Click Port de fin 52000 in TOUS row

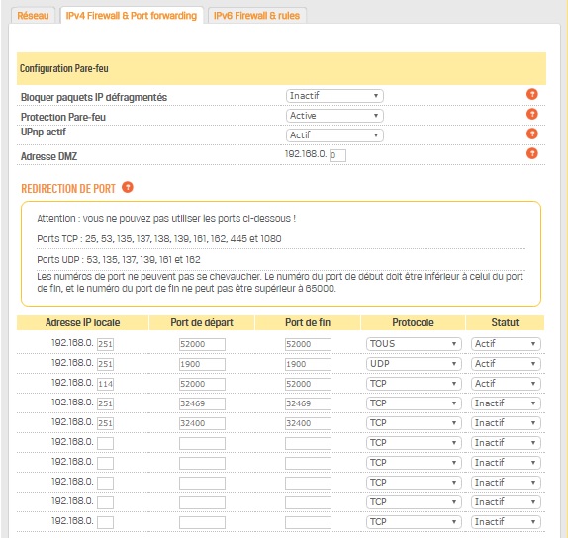pos(308,344)
